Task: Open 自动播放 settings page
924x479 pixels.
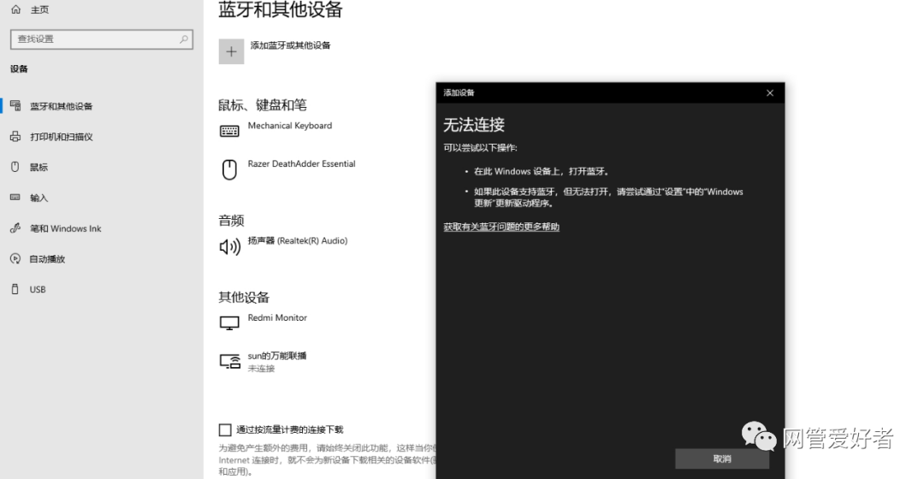Action: pos(47,259)
